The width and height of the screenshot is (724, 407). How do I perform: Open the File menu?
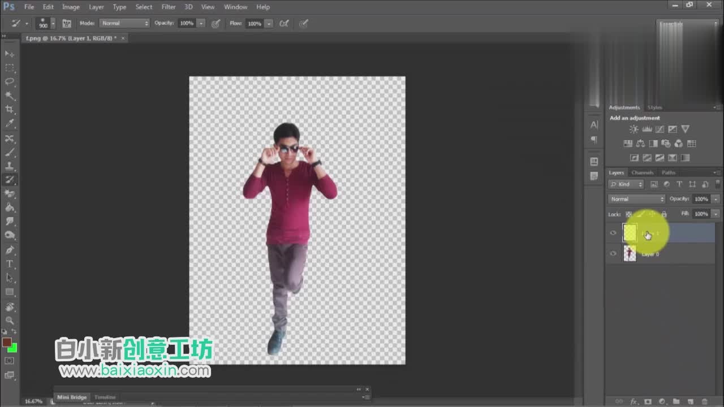29,7
